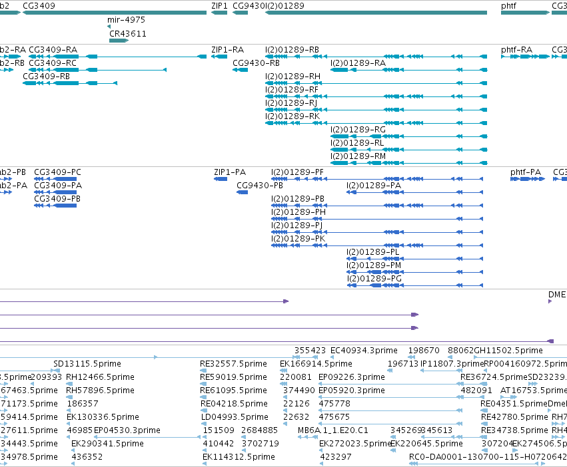Click transcript l(2)01289-RB
The width and height of the screenshot is (567, 467).
(x=292, y=49)
